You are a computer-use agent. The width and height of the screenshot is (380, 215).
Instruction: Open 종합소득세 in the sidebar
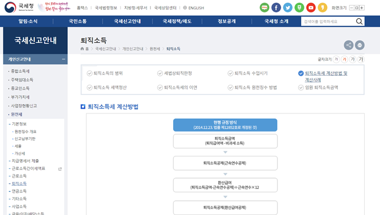point(20,71)
